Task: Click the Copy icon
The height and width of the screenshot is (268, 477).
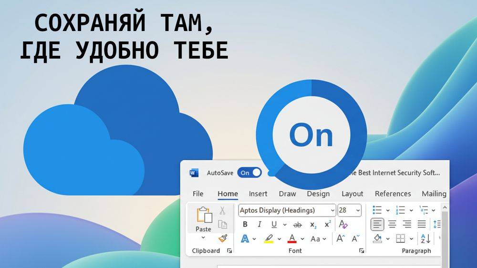Action: click(x=222, y=225)
